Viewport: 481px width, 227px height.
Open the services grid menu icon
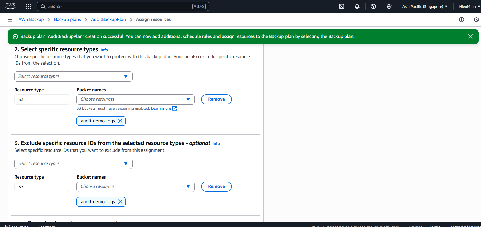pos(29,6)
